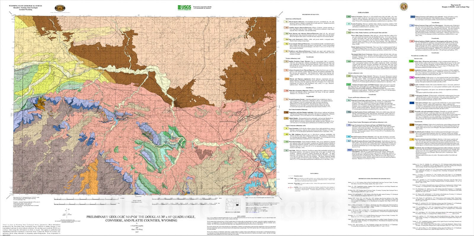Select the Hornblende schist olive swatch
The width and height of the screenshot is (474, 236).
pyautogui.click(x=412, y=148)
